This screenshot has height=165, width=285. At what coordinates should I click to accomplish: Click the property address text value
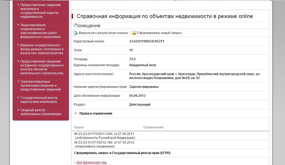point(194,76)
